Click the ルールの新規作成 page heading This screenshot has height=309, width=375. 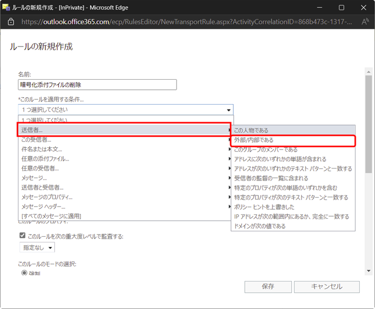[41, 46]
